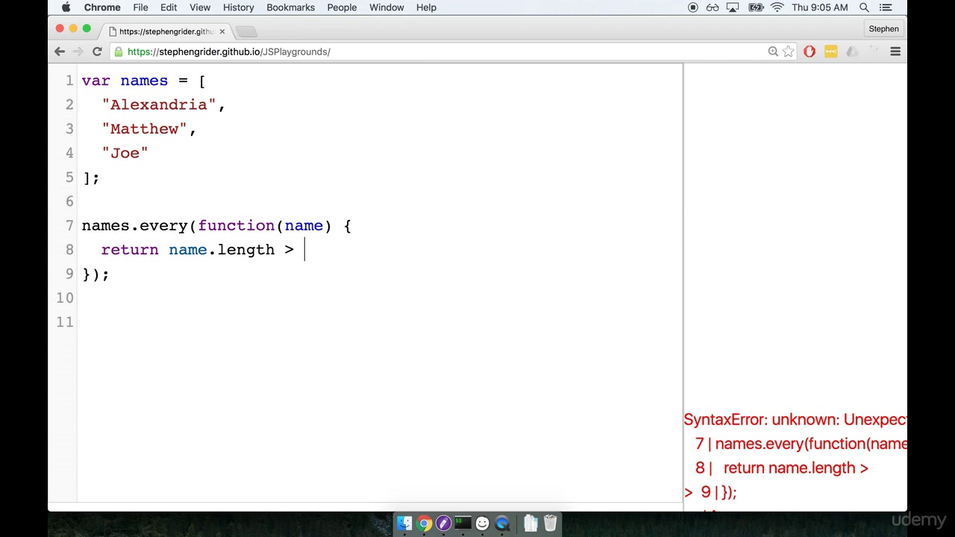
Task: Launch Chrome from the Dock
Action: [x=424, y=524]
